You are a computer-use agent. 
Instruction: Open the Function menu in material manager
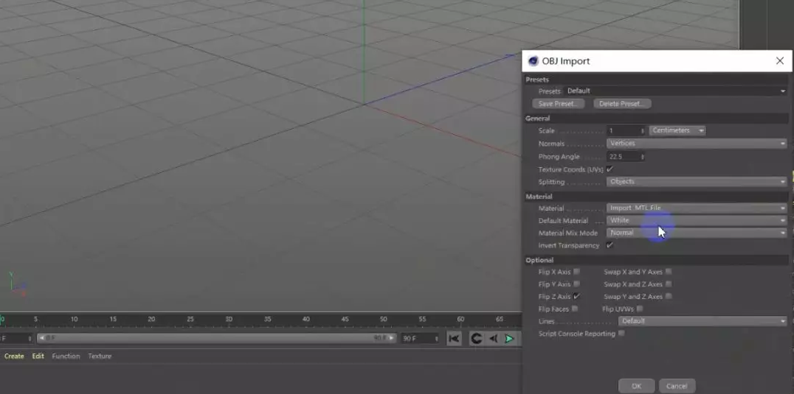pos(66,356)
